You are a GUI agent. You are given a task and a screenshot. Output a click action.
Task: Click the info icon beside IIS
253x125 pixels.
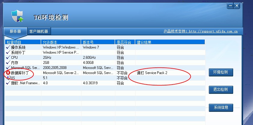coord(8,78)
